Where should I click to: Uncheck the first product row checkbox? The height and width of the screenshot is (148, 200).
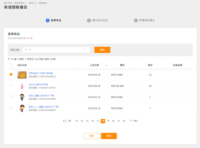tap(11, 75)
